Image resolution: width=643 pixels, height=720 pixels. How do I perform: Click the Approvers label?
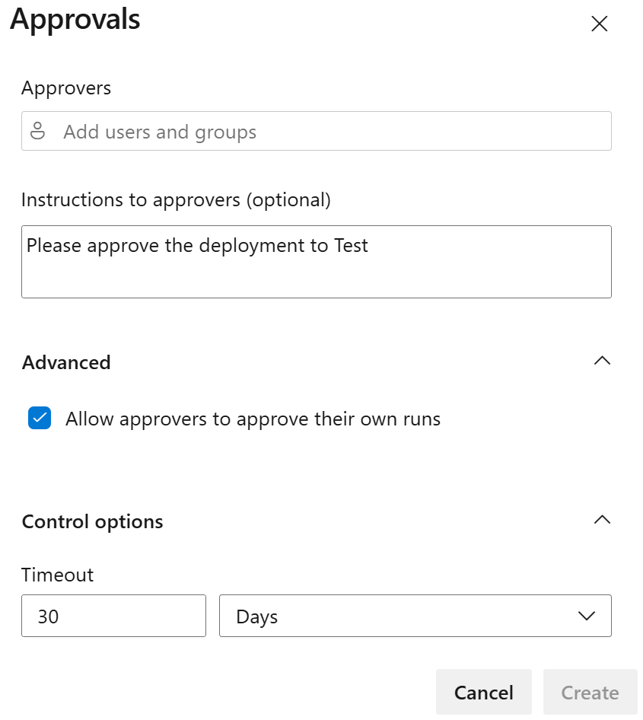pos(66,88)
